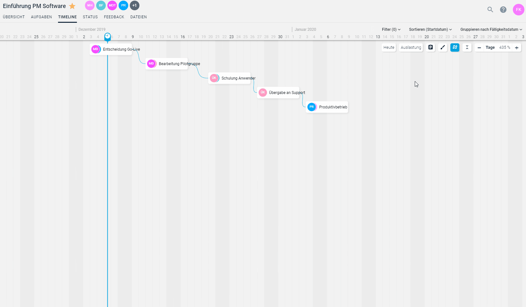Decrease zoom with the minus button
Viewport: 526px width, 307px height.
tap(479, 47)
